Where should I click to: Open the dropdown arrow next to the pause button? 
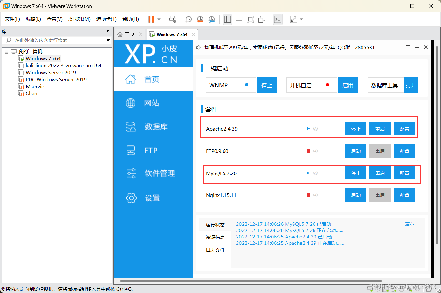[159, 19]
